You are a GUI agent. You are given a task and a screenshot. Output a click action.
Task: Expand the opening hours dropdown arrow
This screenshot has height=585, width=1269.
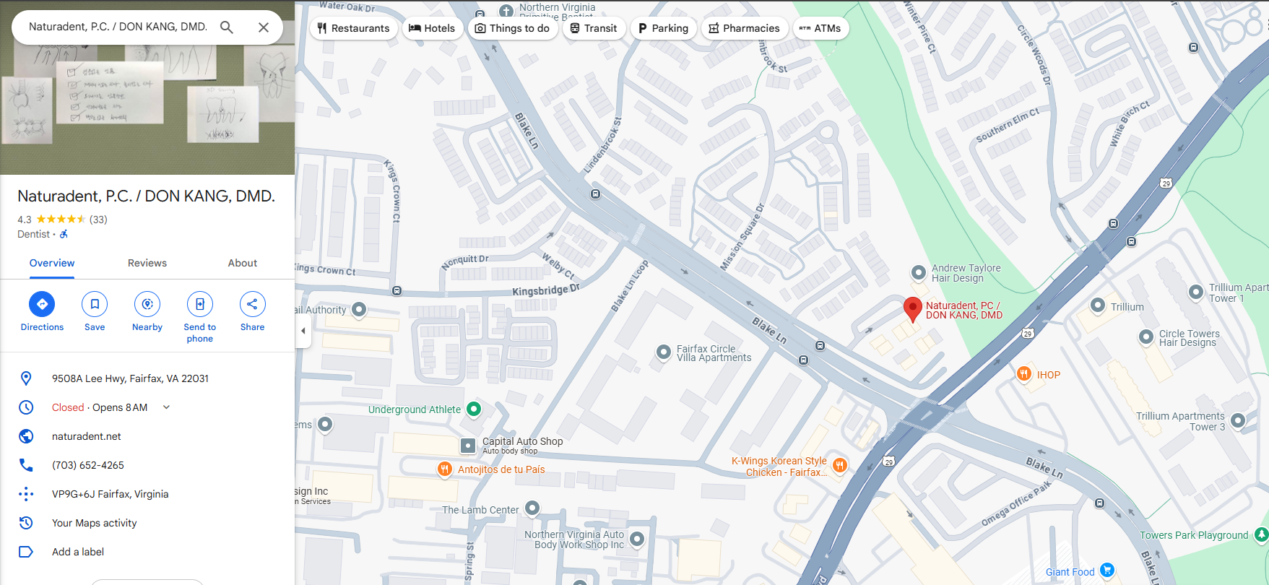coord(166,407)
